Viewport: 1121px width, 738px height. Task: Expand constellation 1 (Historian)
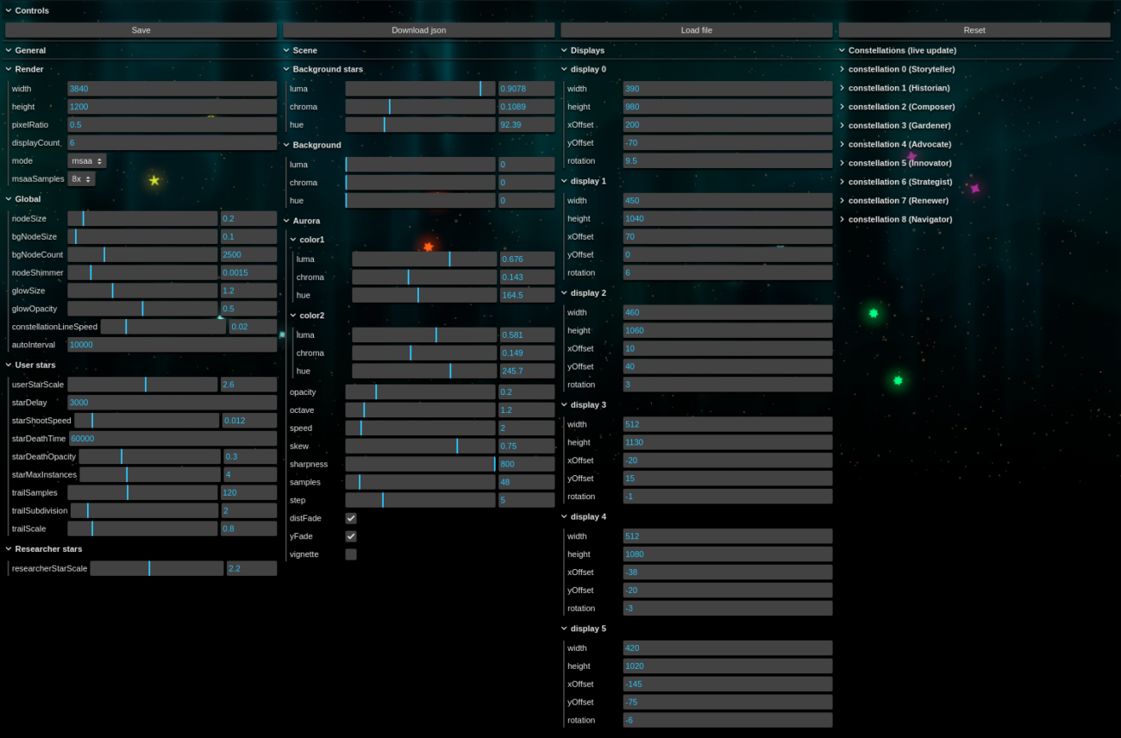[x=899, y=88]
